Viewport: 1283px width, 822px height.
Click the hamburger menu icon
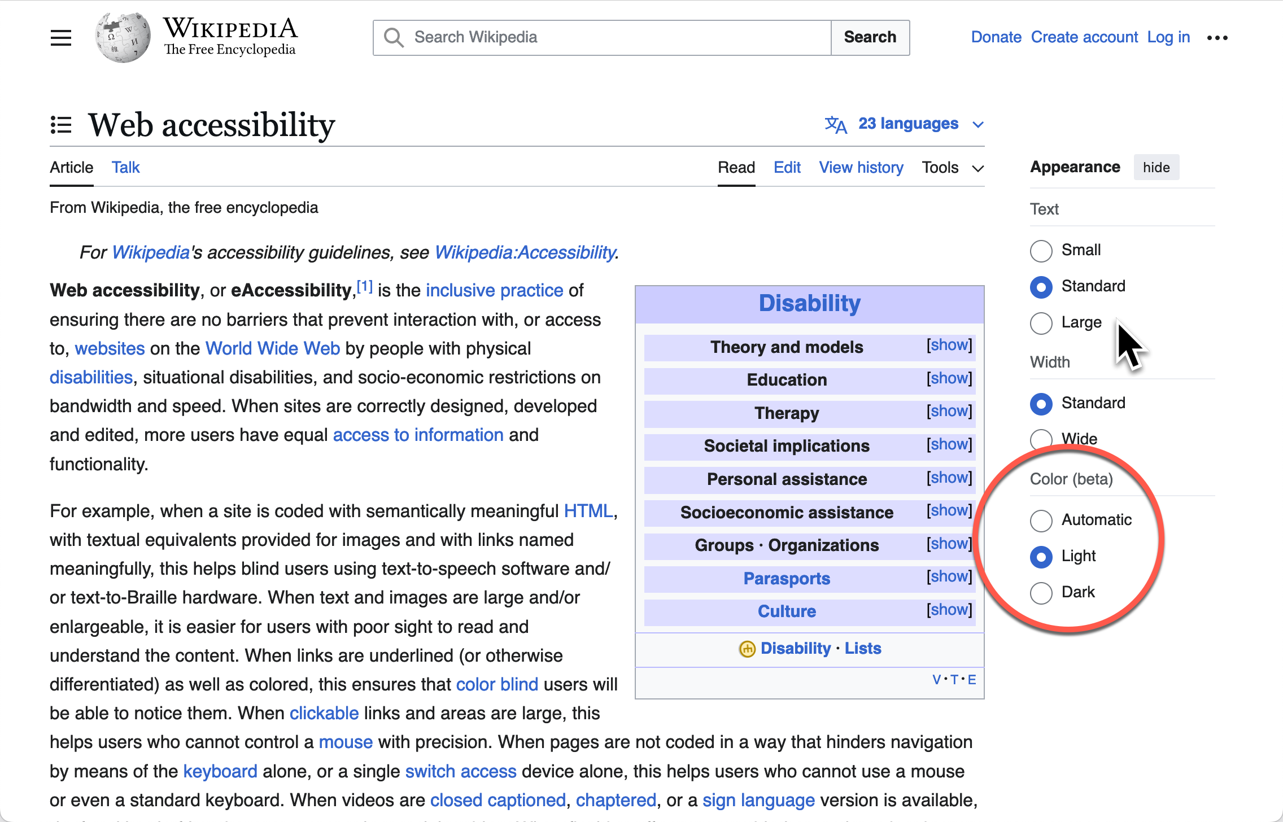pos(61,38)
